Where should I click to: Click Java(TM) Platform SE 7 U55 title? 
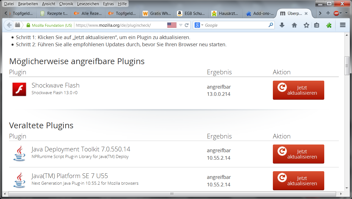[70, 176]
